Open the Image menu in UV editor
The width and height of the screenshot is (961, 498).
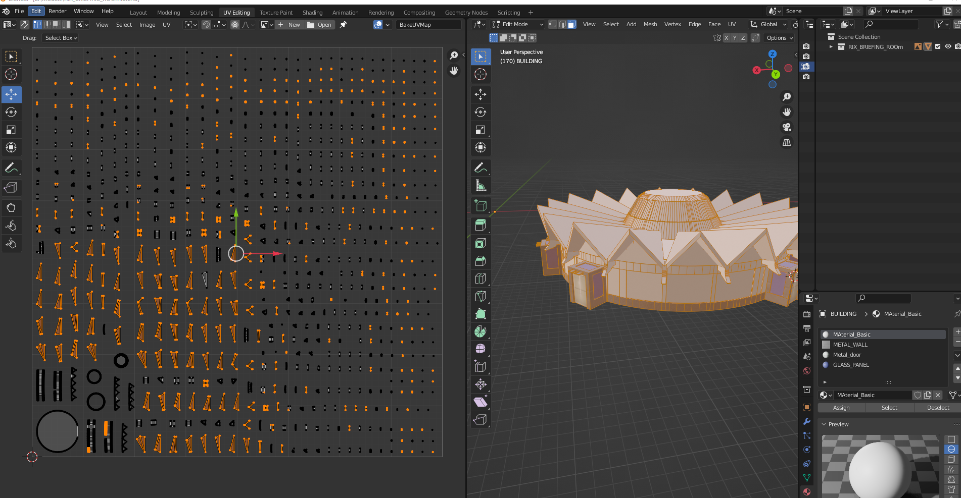[x=147, y=25]
